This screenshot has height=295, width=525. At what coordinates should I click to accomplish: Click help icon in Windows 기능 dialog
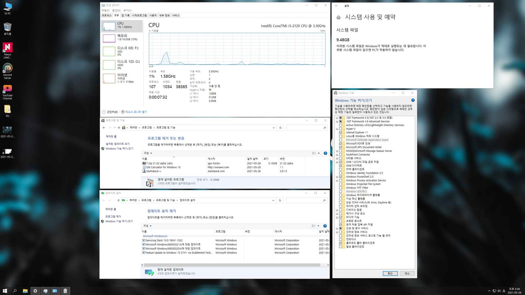tap(413, 100)
